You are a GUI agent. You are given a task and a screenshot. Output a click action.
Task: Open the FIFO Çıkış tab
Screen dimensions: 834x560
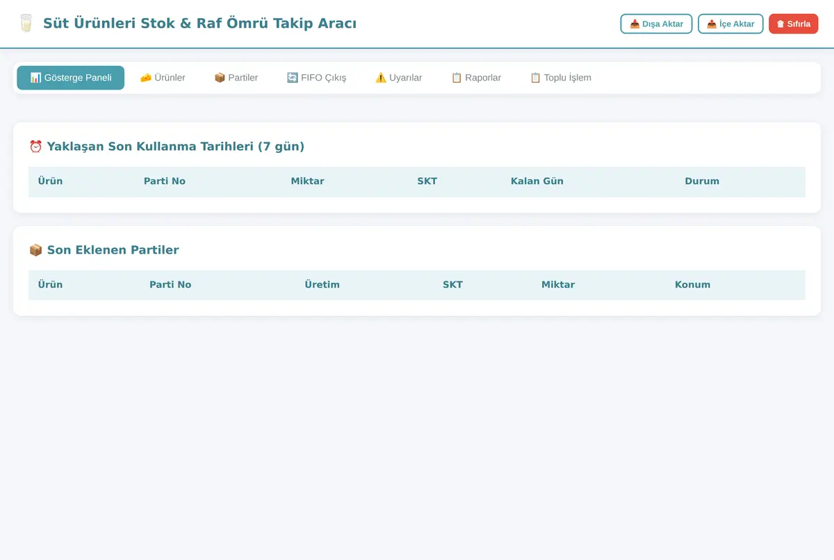(x=316, y=78)
